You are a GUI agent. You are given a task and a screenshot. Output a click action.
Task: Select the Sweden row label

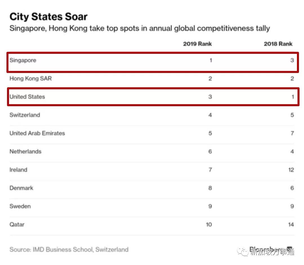click(20, 206)
